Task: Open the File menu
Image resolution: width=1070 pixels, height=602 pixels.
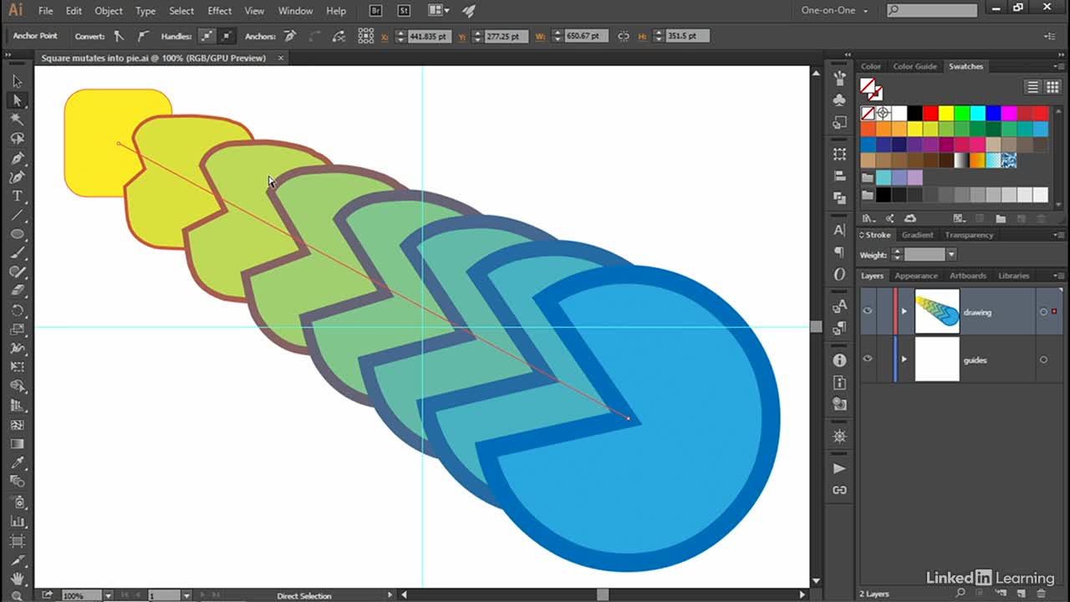Action: pos(46,11)
